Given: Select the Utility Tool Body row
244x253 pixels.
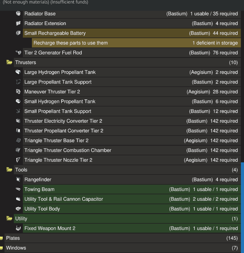Looking at the screenshot, I should click(127, 209).
